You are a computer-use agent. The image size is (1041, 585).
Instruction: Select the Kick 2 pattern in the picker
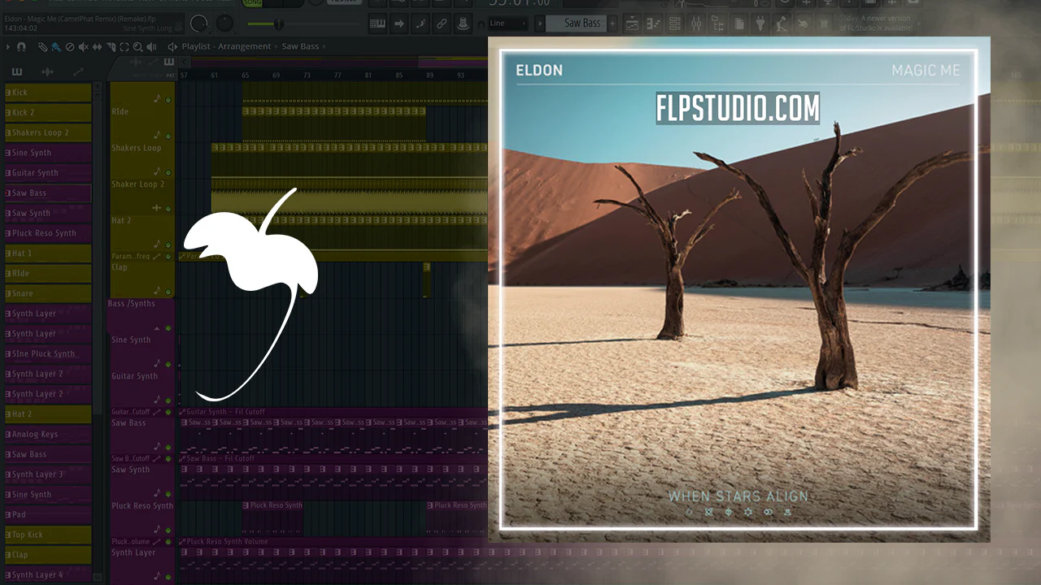[48, 112]
